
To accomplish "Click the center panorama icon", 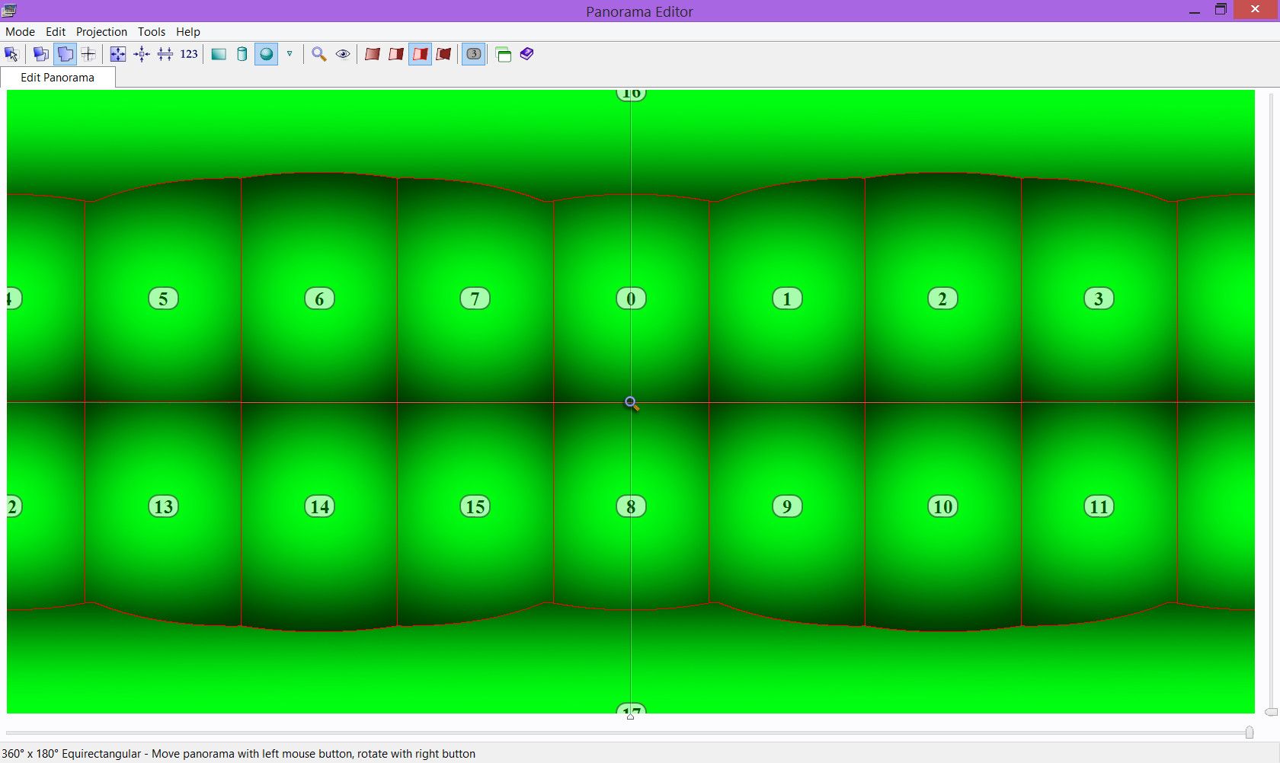I will click(x=142, y=54).
